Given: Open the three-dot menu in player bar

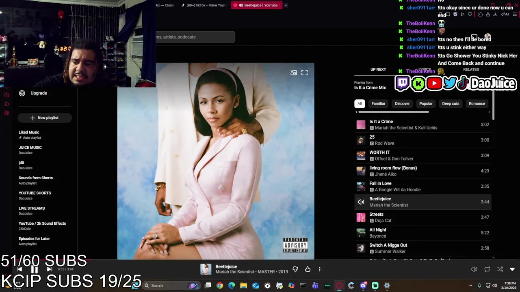Looking at the screenshot, I should pos(320,269).
